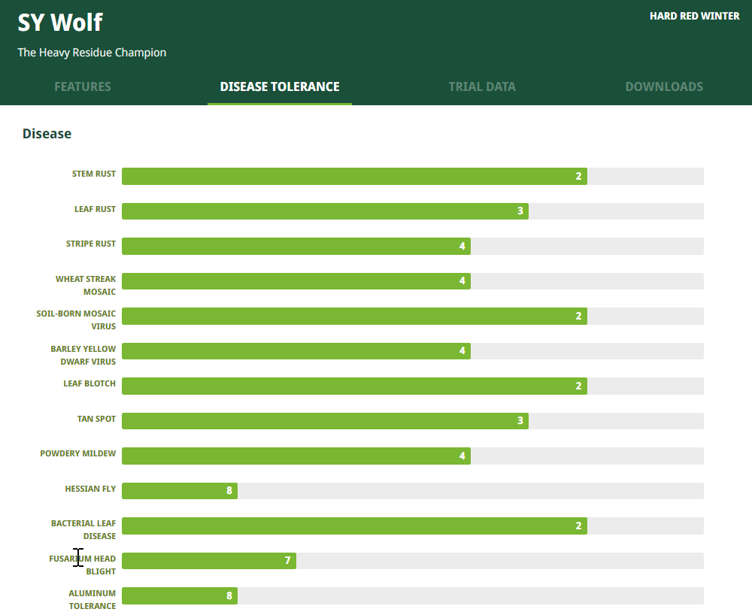Click the Stripe Rust rating bar
The image size is (752, 612).
click(x=412, y=246)
